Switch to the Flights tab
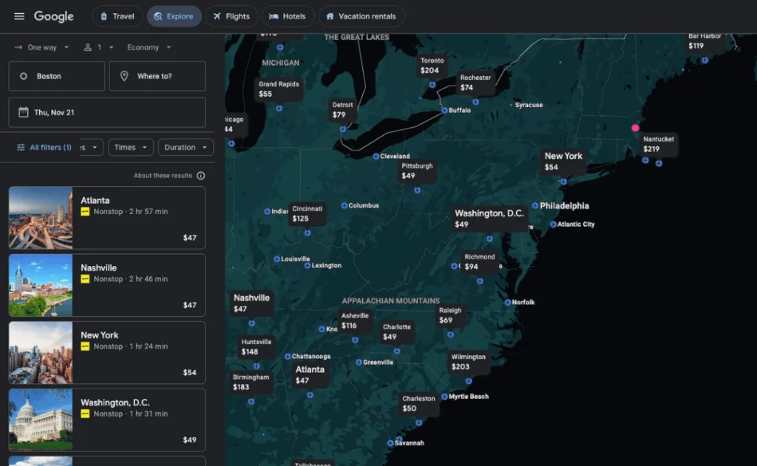This screenshot has height=466, width=757. 231,16
